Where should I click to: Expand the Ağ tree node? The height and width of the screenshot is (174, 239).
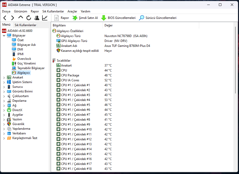4,106
